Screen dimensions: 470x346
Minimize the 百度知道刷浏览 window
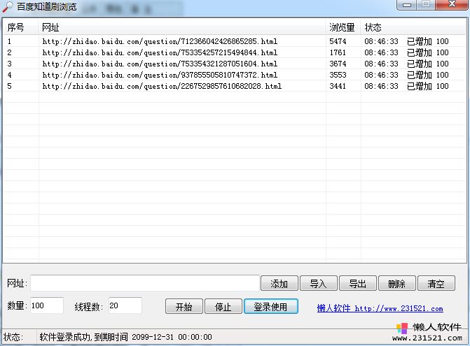tap(407, 5)
